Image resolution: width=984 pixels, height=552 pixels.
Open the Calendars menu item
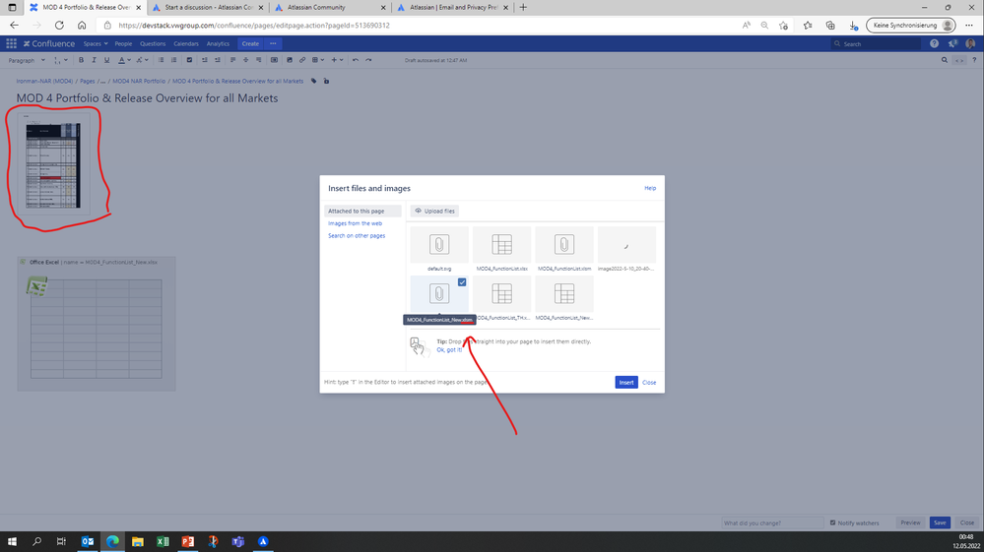(x=186, y=44)
